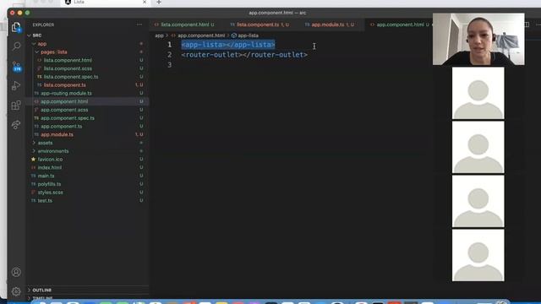Open Explorer more actions ellipsis
541x304 pixels.
pyautogui.click(x=139, y=24)
